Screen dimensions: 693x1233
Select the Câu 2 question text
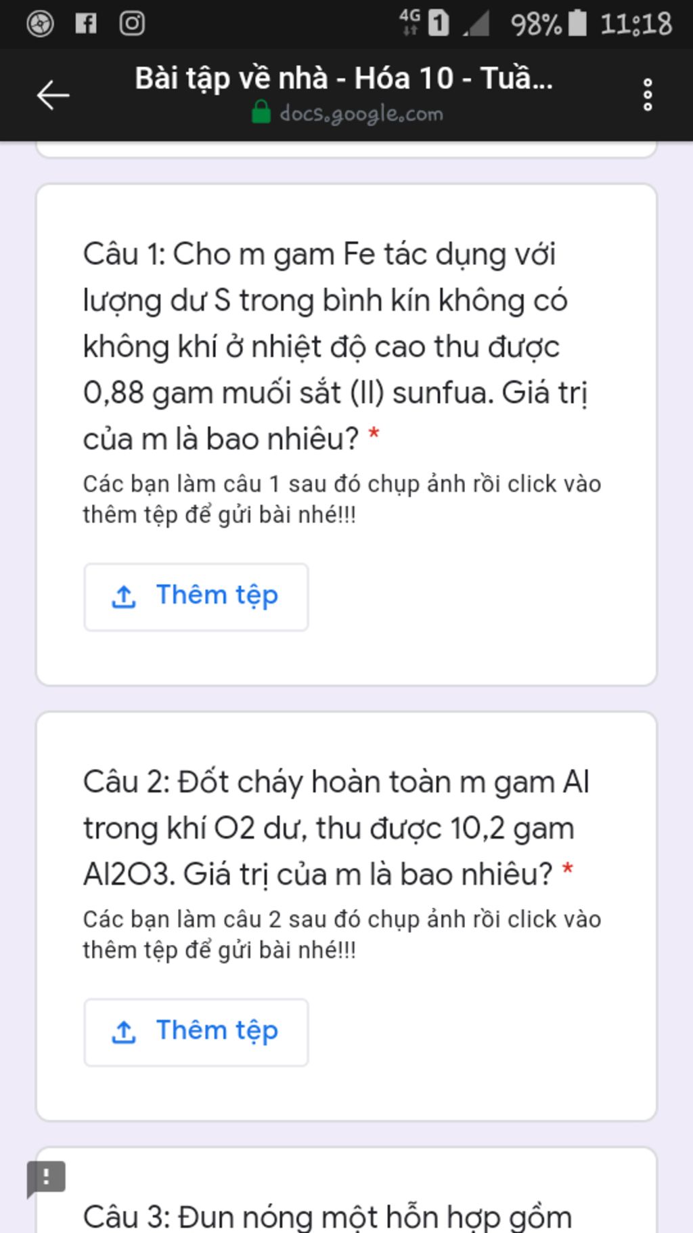pyautogui.click(x=336, y=828)
